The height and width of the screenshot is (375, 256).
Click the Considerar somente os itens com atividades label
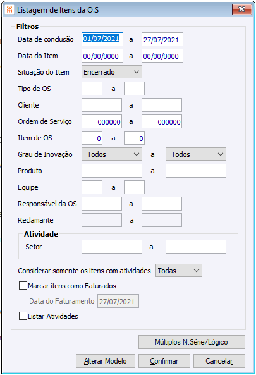84,271
